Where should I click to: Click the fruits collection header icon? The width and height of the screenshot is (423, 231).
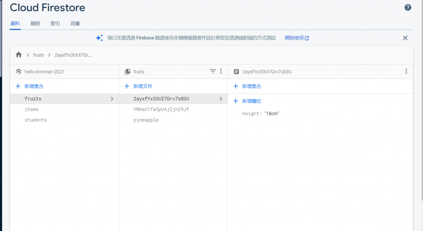click(x=127, y=71)
